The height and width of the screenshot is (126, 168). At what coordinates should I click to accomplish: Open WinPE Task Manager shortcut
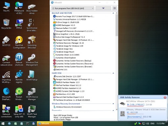pos(32,111)
